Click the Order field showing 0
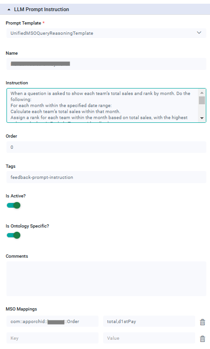This screenshot has height=349, width=210. point(106,147)
